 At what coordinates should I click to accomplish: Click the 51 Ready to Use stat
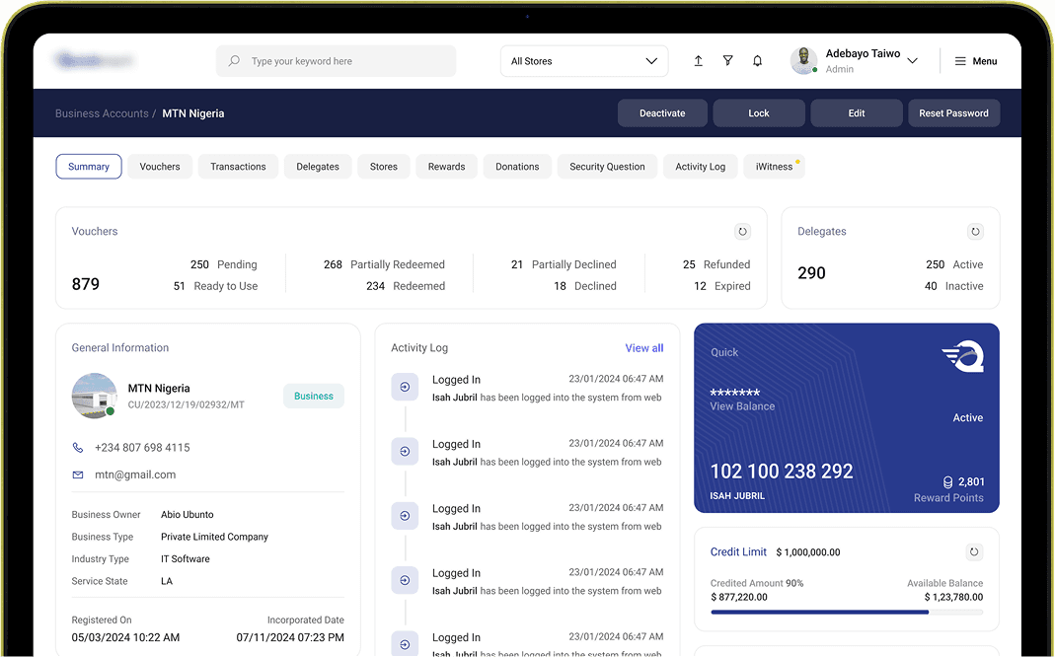click(215, 286)
